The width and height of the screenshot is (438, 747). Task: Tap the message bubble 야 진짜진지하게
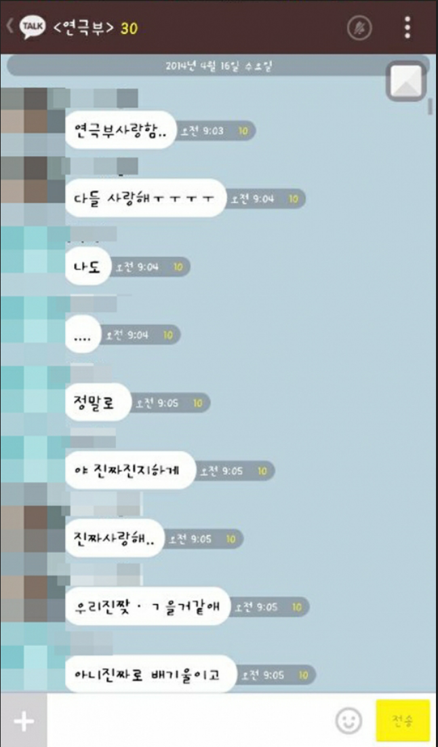pos(130,471)
